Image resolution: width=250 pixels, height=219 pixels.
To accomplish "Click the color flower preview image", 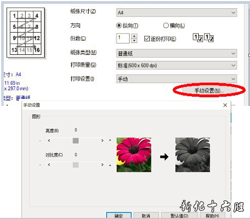I will (x=134, y=155).
